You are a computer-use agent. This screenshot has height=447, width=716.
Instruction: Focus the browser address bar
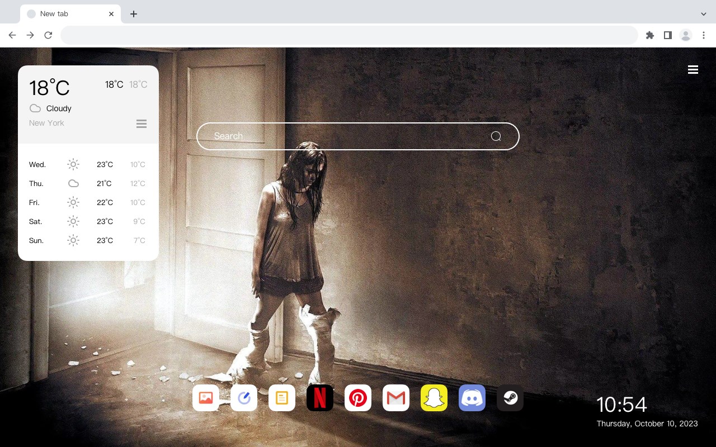[349, 35]
